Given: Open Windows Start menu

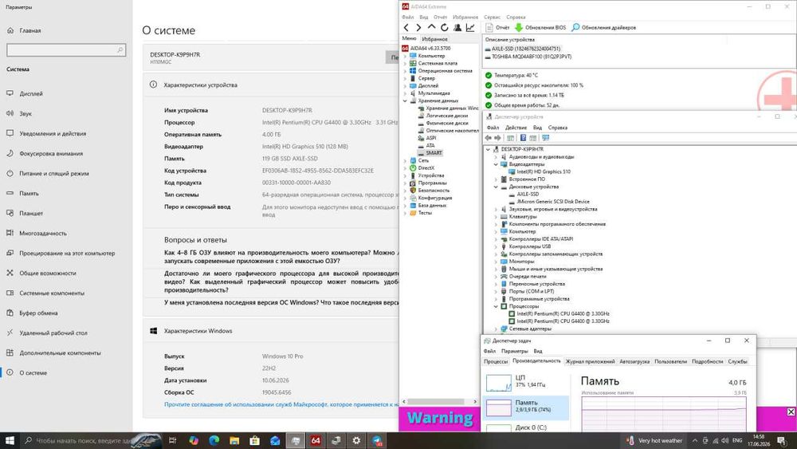Looking at the screenshot, I should click(x=10, y=440).
